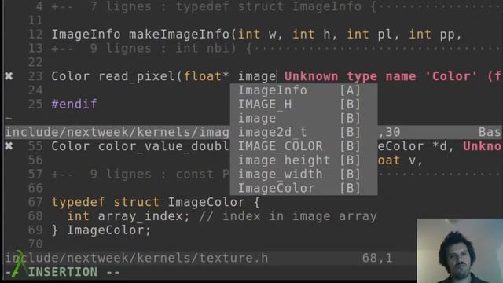Image resolution: width=503 pixels, height=283 pixels.
Task: Click 'int array_index;' on line 68
Action: click(x=128, y=216)
